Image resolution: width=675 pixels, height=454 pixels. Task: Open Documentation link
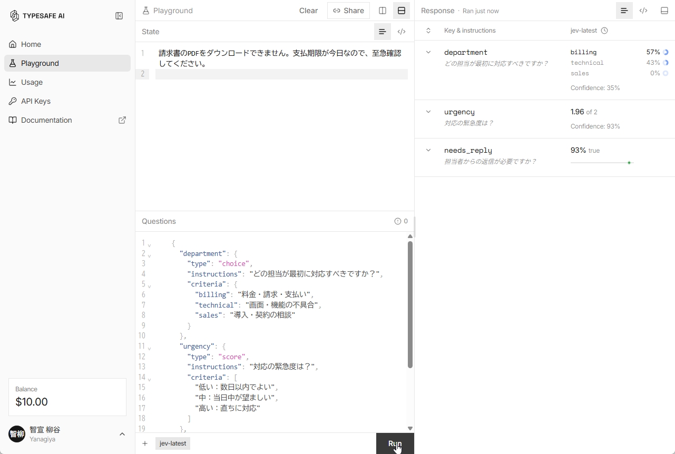(x=67, y=120)
